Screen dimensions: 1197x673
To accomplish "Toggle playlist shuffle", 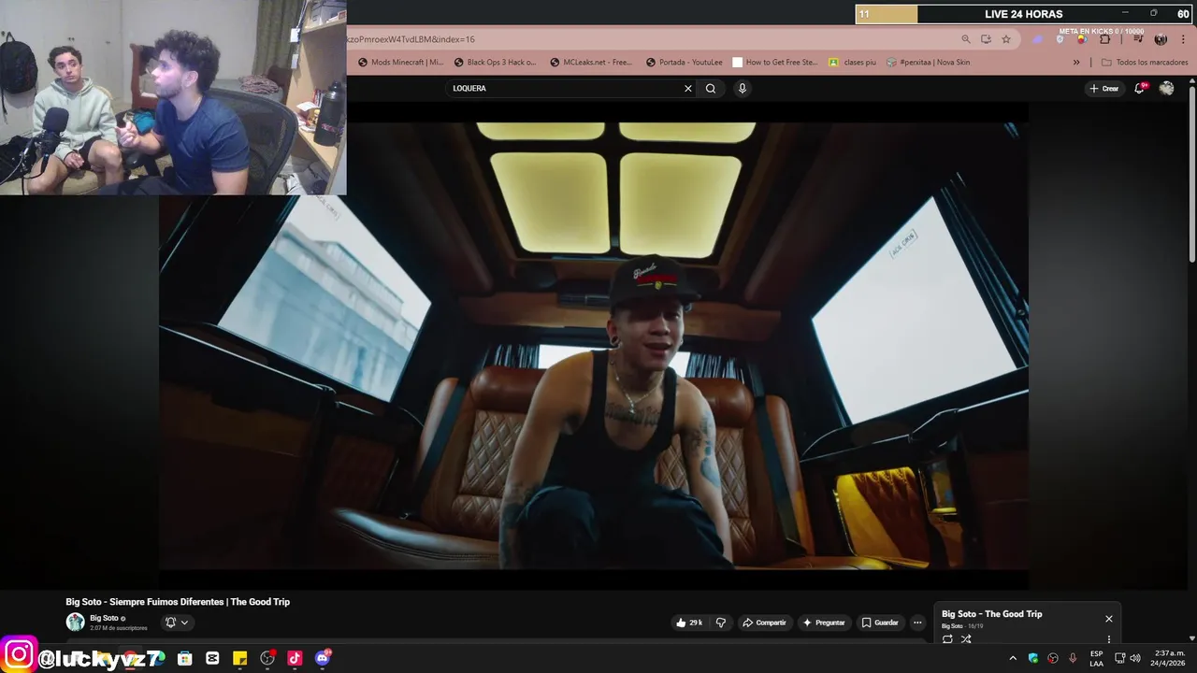I will point(966,639).
